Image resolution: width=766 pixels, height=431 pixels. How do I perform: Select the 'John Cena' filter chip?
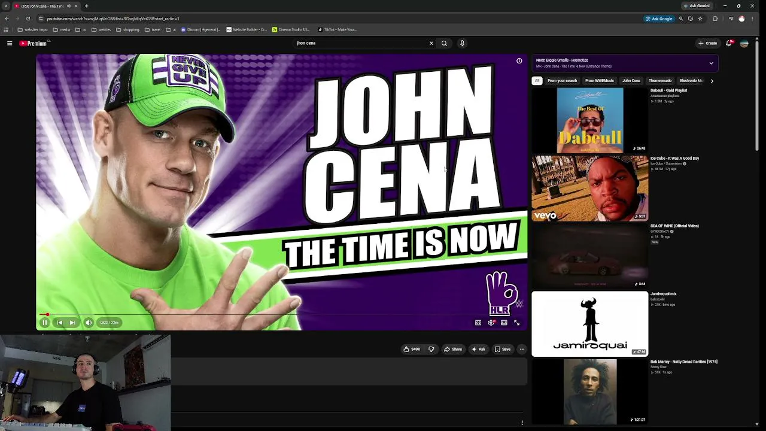pyautogui.click(x=631, y=81)
